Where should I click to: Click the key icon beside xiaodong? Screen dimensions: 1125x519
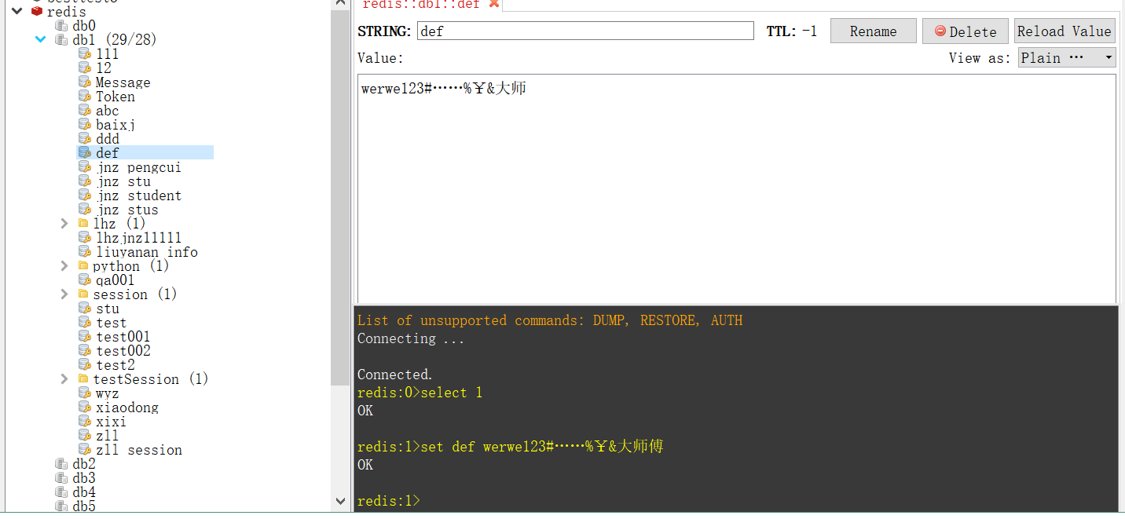(x=85, y=408)
